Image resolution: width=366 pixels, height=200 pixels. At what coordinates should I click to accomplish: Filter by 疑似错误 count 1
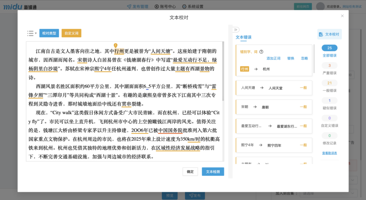click(x=329, y=104)
